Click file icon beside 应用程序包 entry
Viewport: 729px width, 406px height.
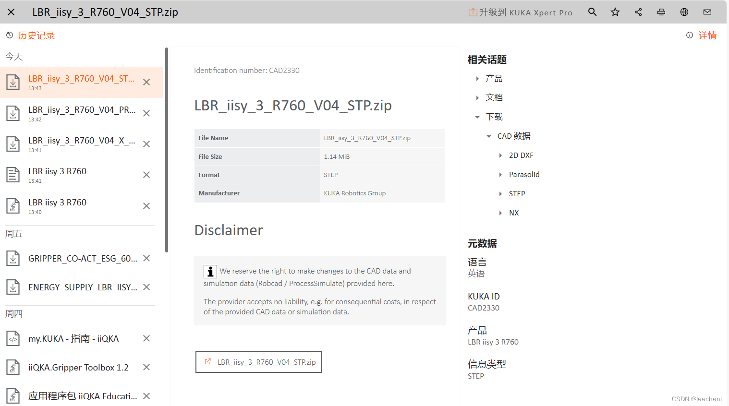pos(13,396)
